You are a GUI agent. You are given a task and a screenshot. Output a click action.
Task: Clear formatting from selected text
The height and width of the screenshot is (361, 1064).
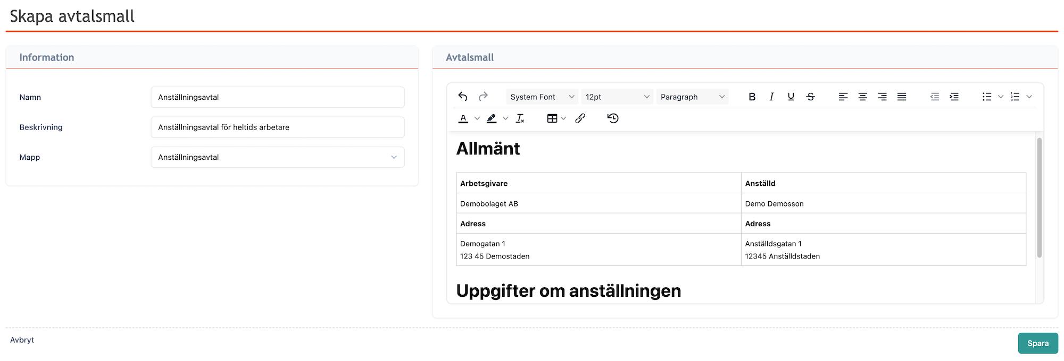(520, 118)
